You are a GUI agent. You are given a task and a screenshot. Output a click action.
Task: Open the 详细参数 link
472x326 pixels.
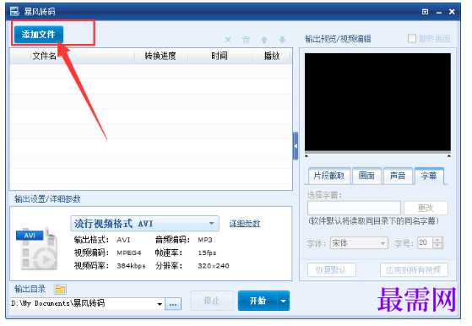pyautogui.click(x=245, y=223)
